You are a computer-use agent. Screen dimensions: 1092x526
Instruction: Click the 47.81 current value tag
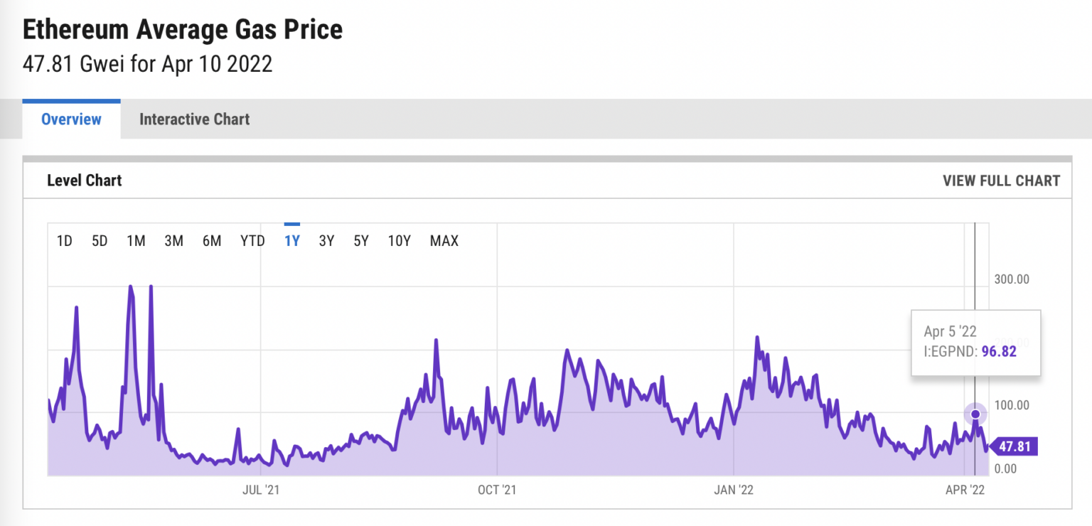coord(1014,447)
